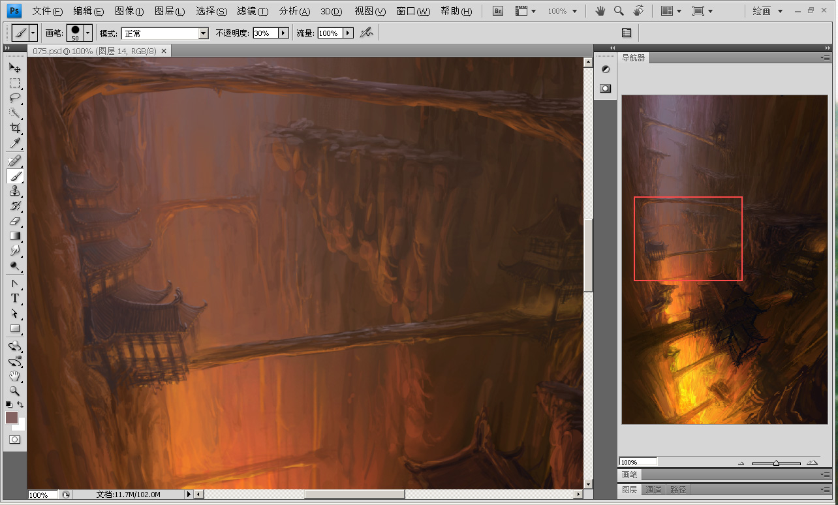The height and width of the screenshot is (505, 838).
Task: Select the Lasso tool
Action: (x=14, y=98)
